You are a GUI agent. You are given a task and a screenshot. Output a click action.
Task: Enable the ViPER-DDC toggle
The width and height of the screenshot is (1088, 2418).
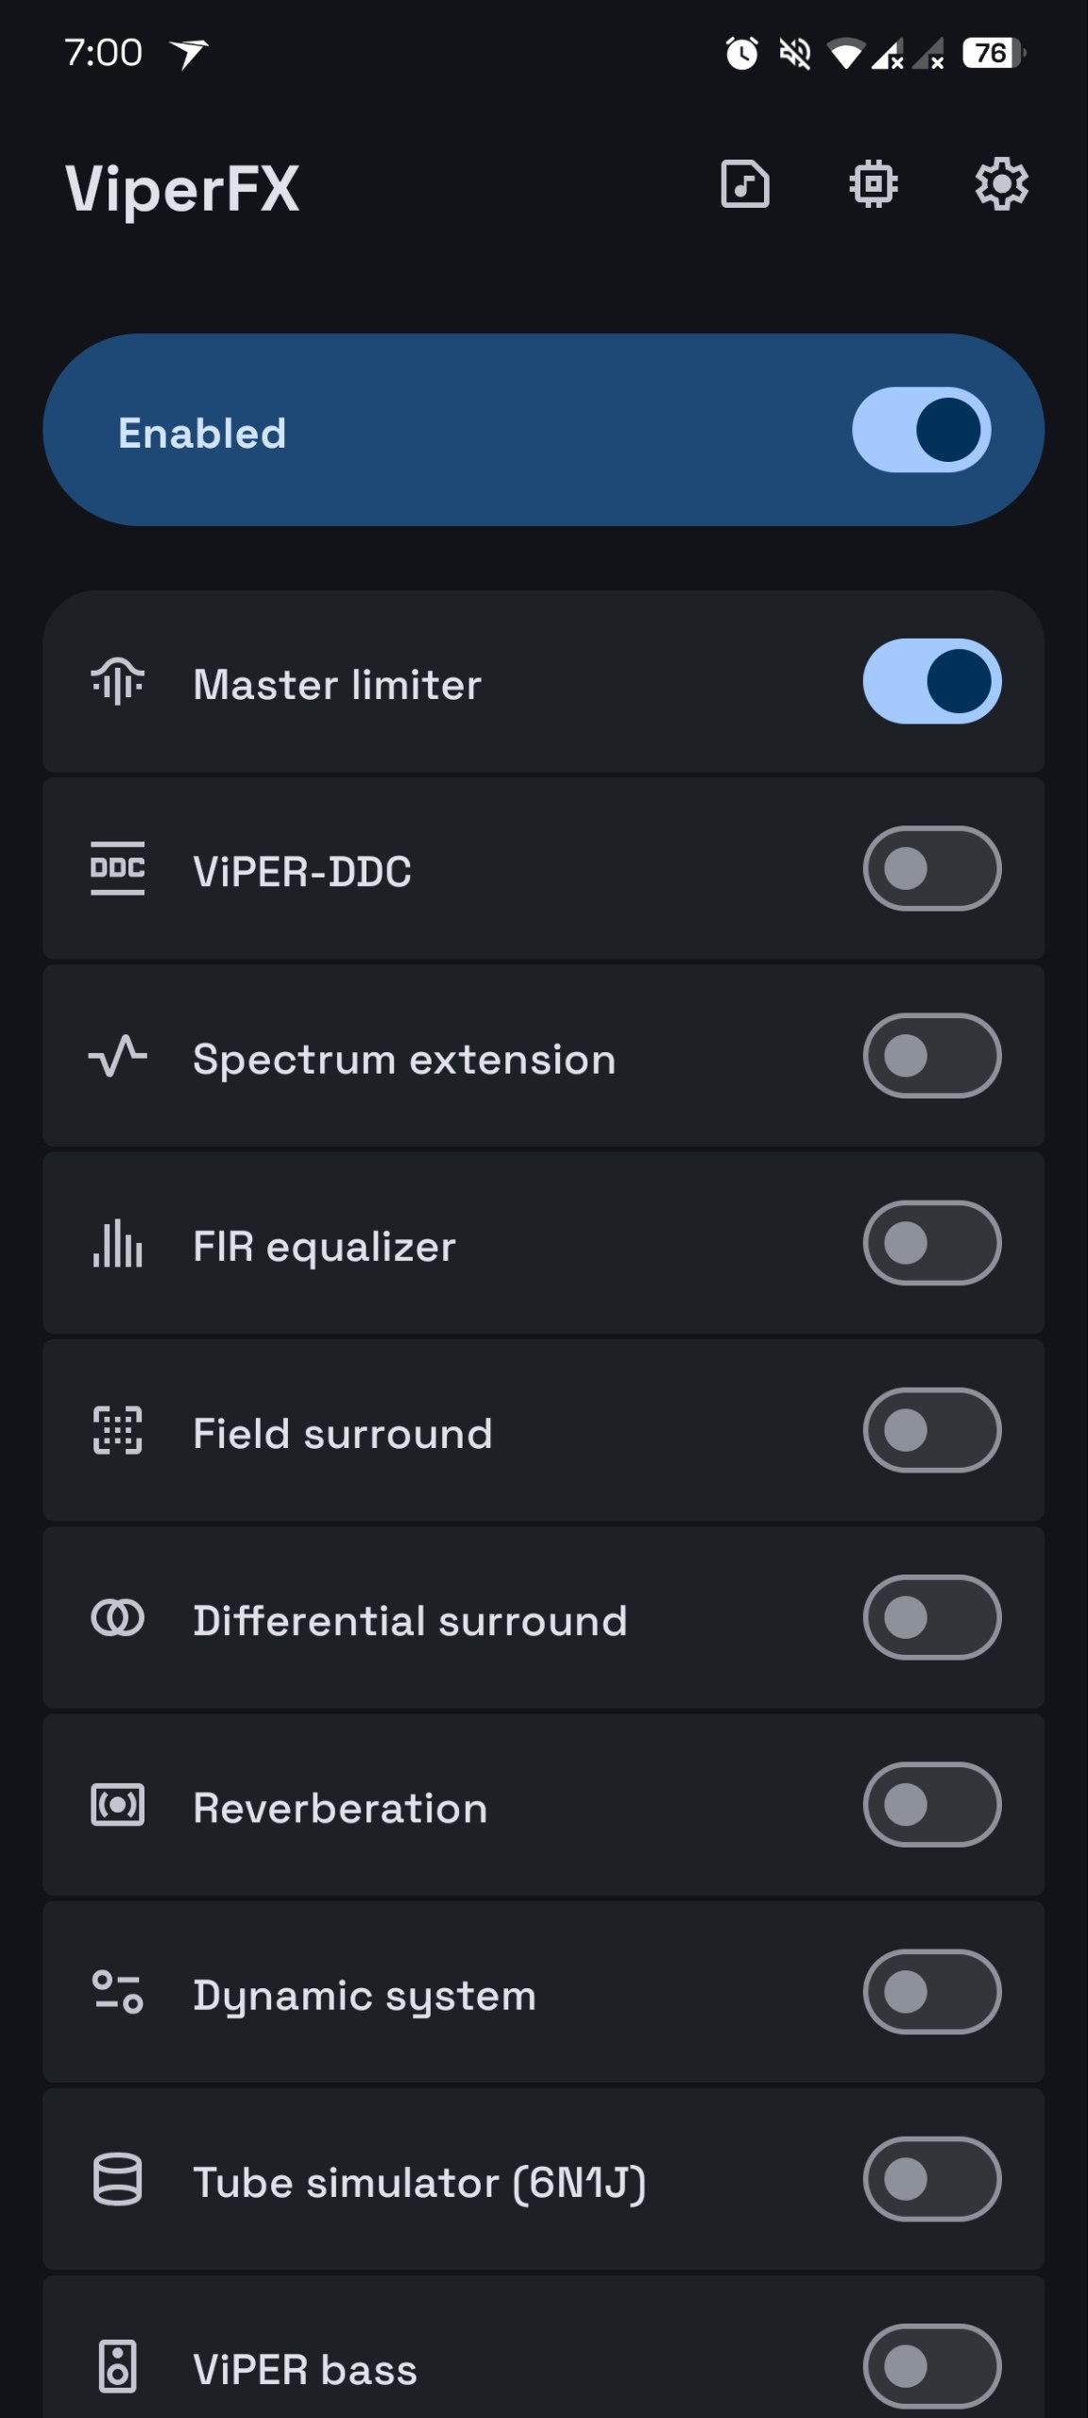(x=931, y=869)
